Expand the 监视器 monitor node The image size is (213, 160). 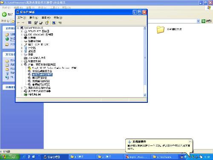(x=22, y=51)
